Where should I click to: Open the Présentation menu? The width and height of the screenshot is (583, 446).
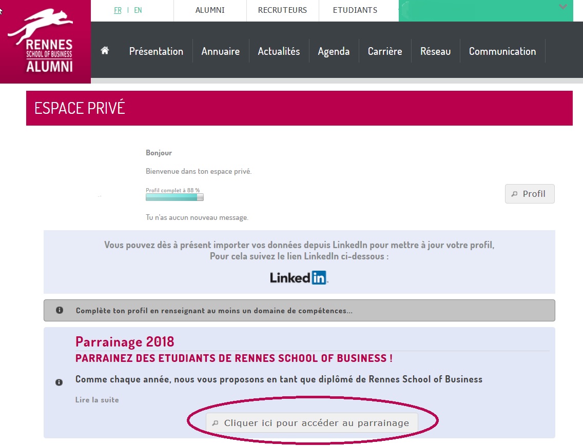point(156,51)
